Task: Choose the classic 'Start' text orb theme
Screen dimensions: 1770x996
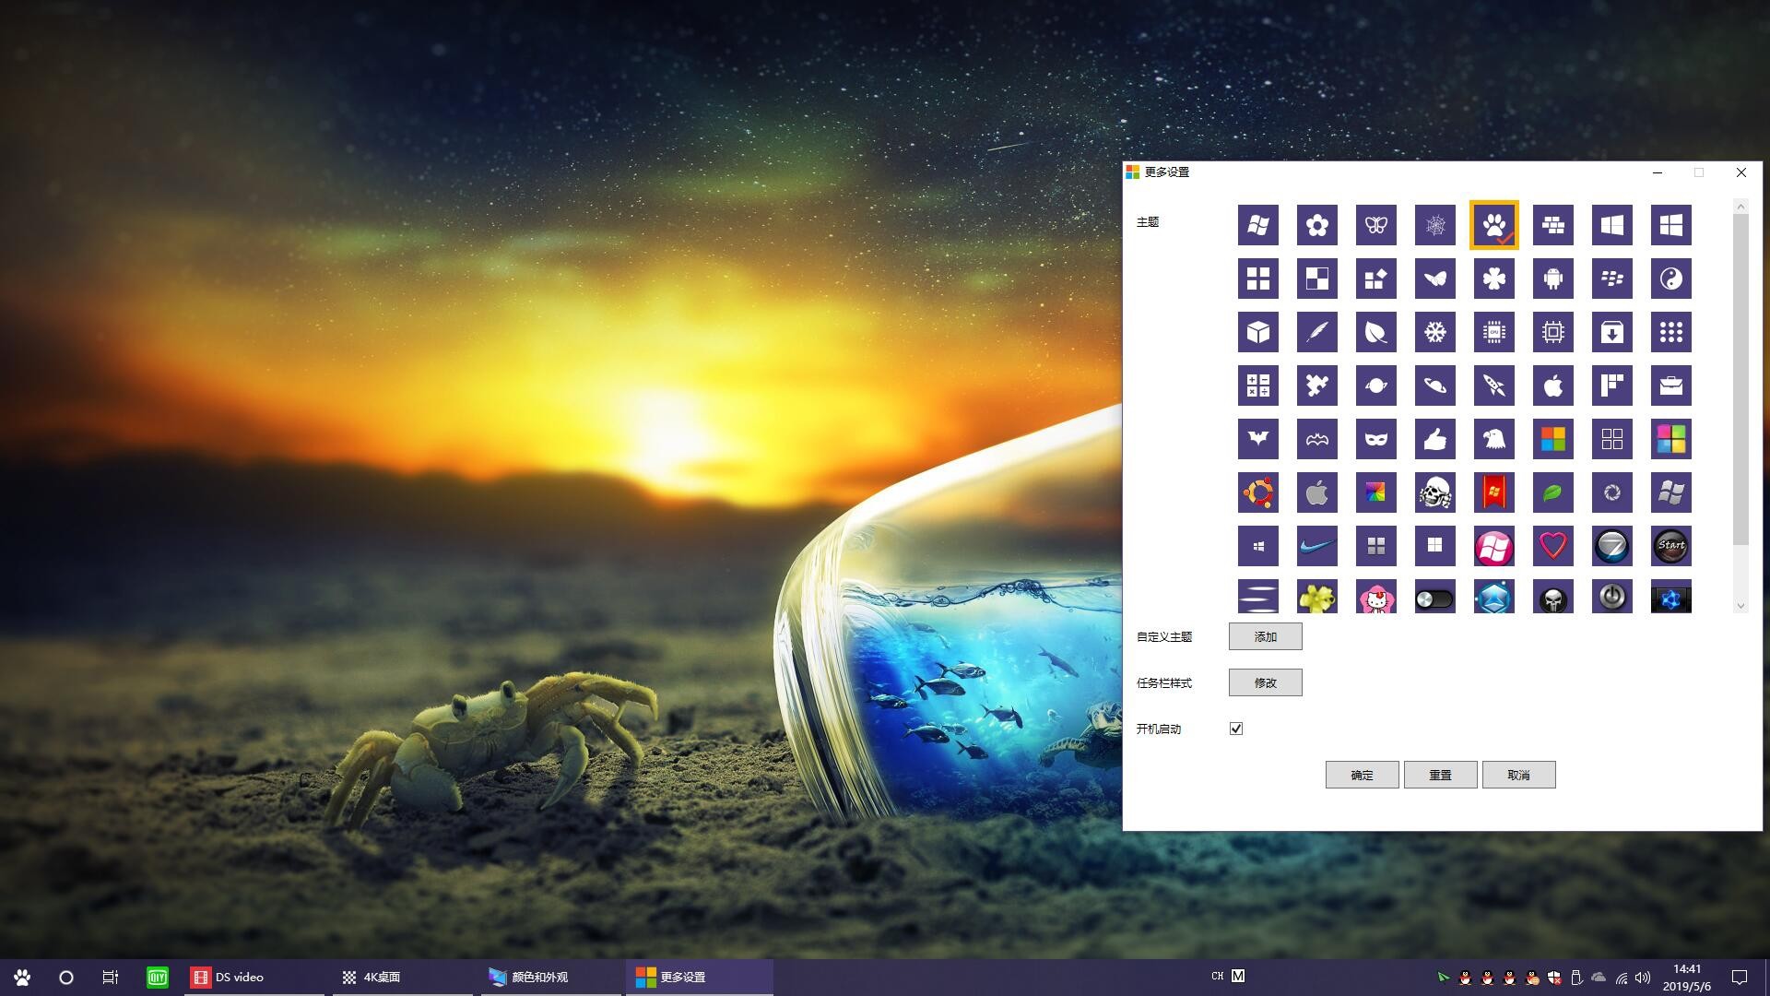Action: click(1670, 545)
